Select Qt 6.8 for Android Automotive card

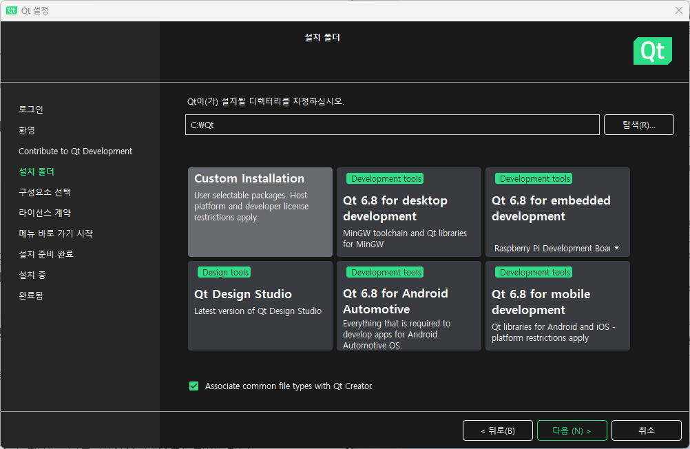click(x=409, y=306)
